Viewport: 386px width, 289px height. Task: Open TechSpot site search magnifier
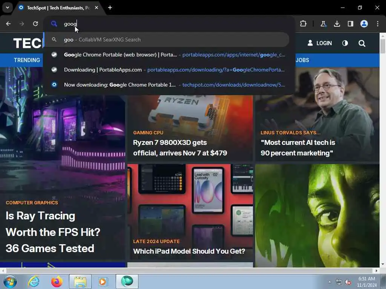pyautogui.click(x=362, y=44)
